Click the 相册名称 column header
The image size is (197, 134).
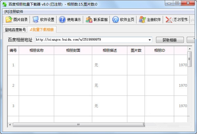(x=36, y=50)
